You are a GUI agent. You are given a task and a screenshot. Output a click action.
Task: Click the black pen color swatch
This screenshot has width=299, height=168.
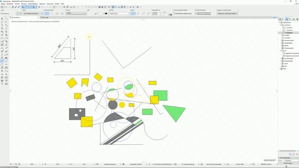coord(106,14)
